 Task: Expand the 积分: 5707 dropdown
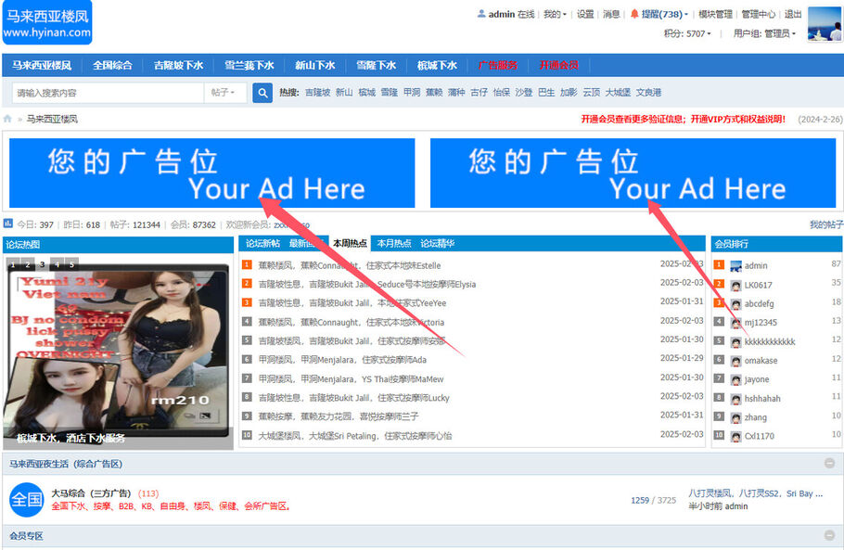point(687,33)
